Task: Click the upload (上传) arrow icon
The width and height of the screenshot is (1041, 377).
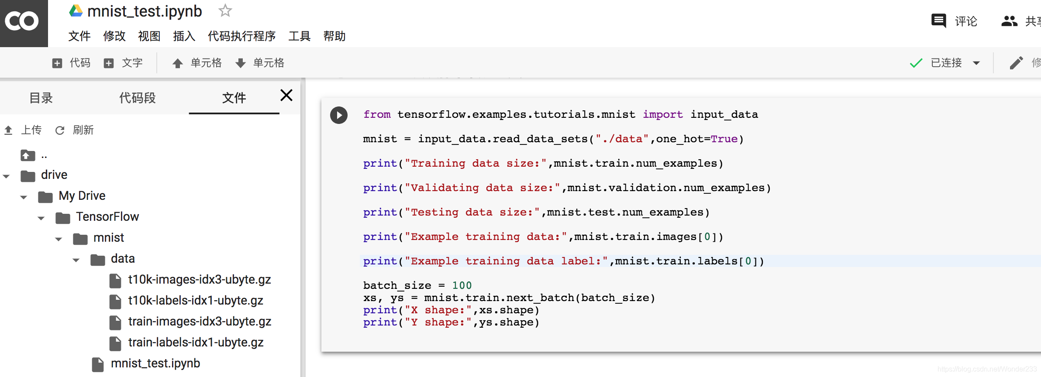Action: coord(8,130)
